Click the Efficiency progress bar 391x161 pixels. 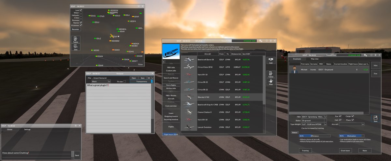coord(315,136)
